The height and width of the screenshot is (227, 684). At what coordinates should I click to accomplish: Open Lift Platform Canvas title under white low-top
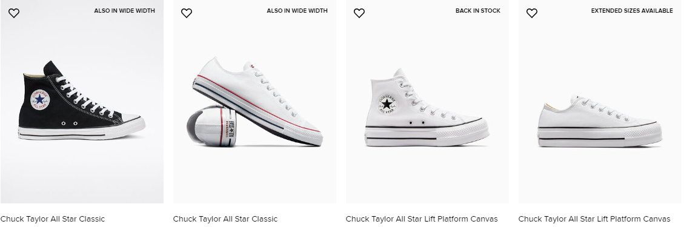tap(594, 219)
